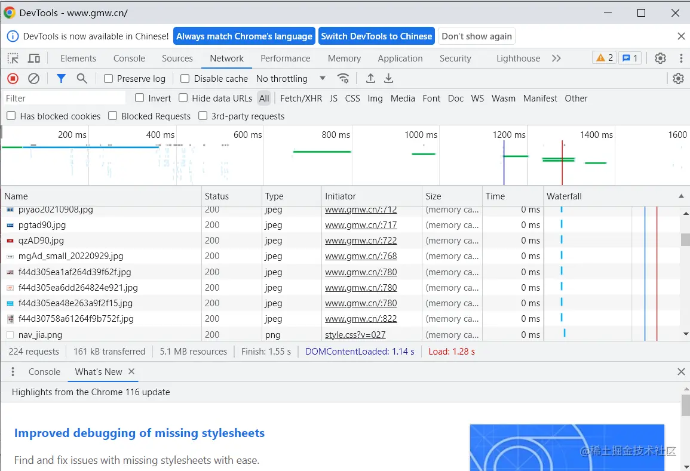Tick the Hide data URLs checkbox
690x471 pixels.
click(183, 98)
